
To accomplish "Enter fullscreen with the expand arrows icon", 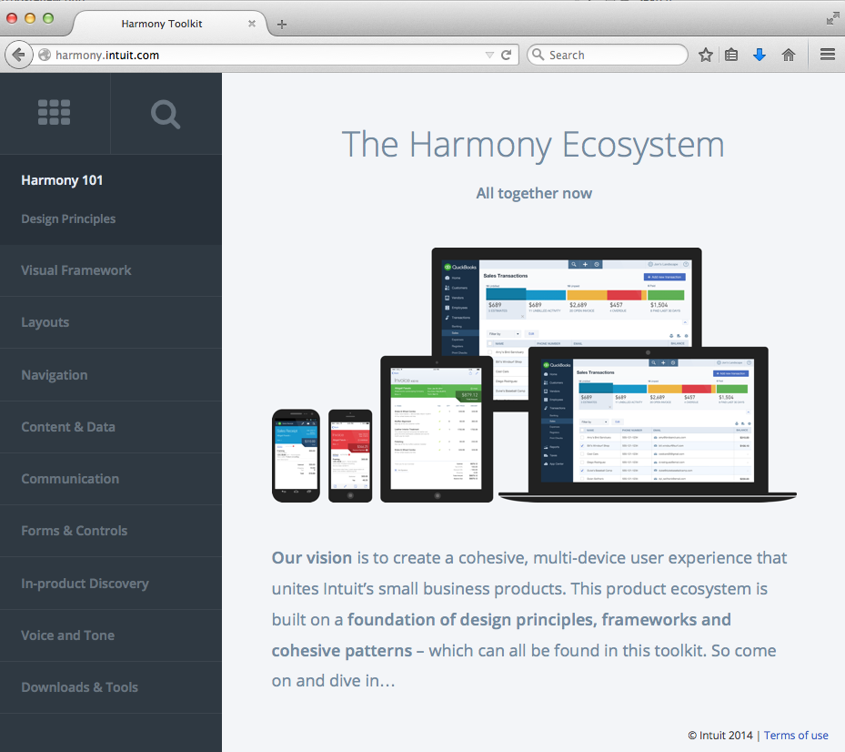I will point(832,19).
